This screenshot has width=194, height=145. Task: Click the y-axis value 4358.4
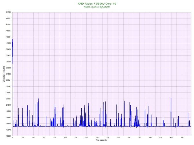[9, 37]
